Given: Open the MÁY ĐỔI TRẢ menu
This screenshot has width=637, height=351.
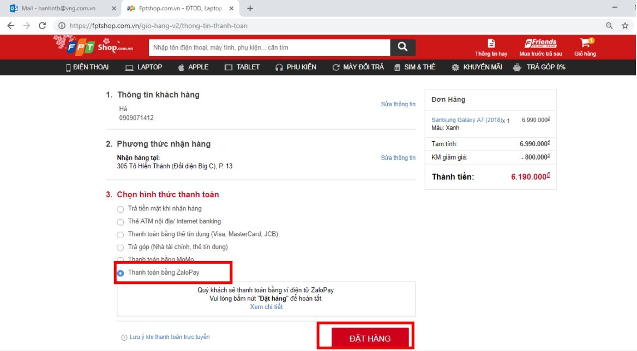Looking at the screenshot, I should [x=358, y=68].
